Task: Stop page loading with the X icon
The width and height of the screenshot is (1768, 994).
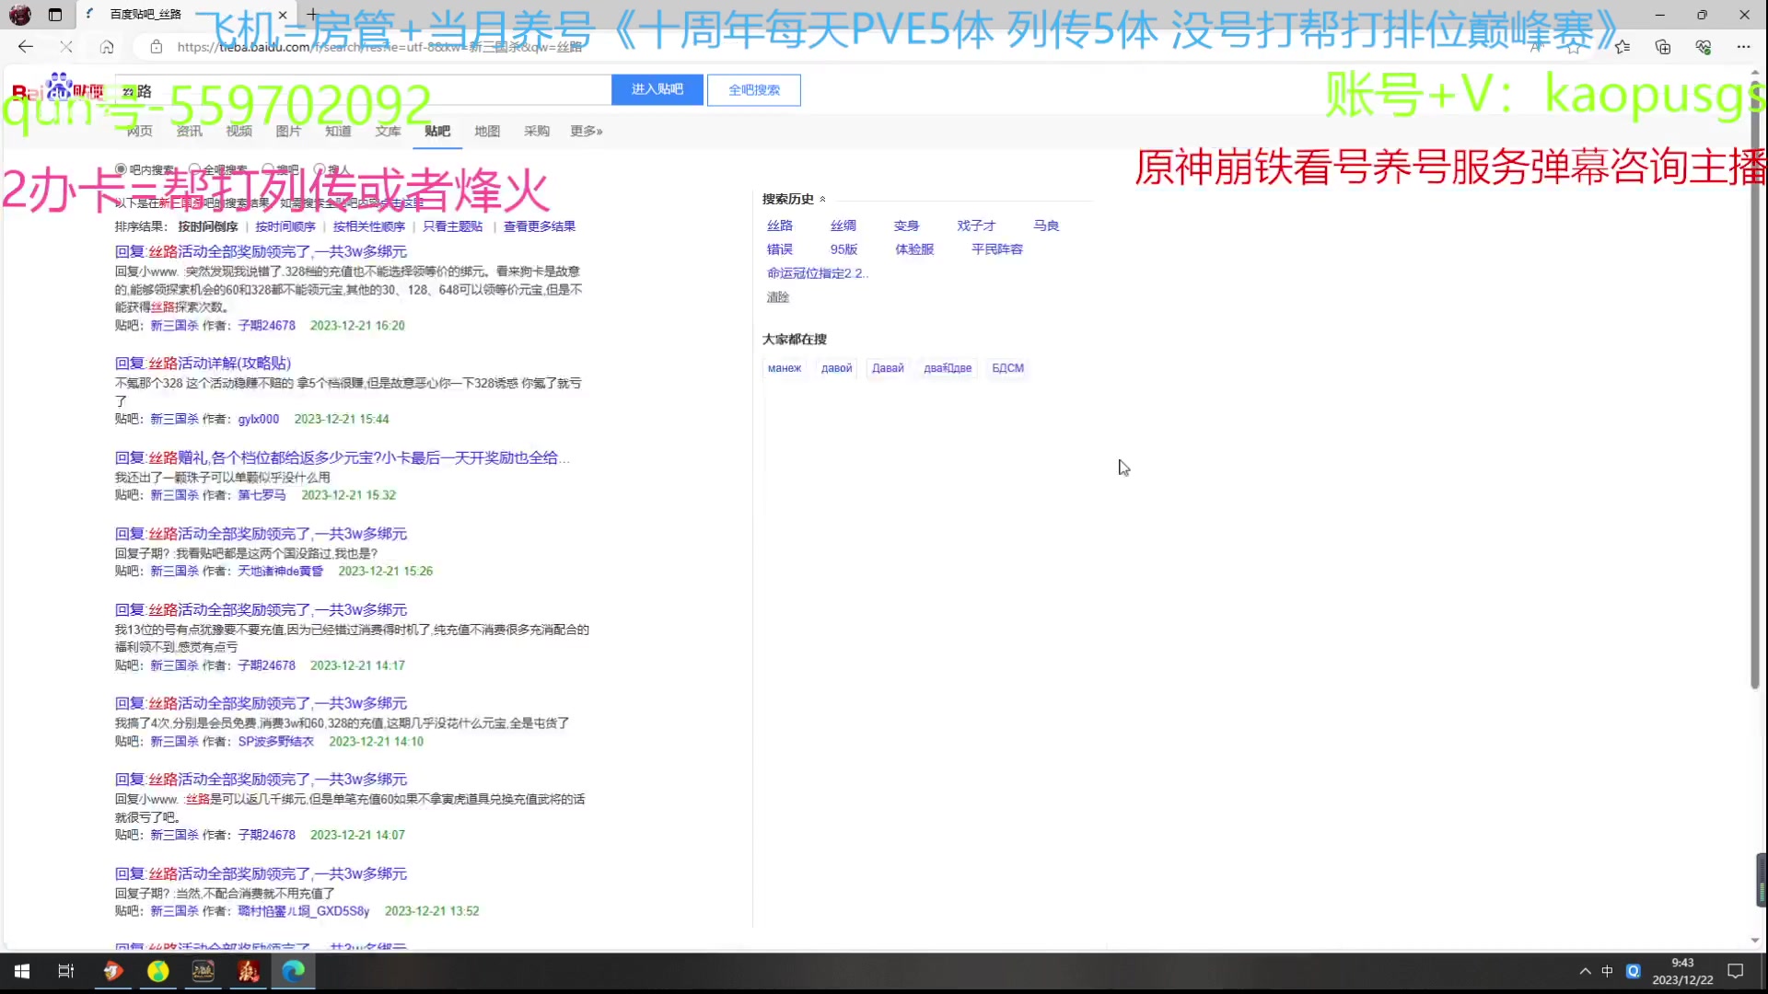Action: [66, 46]
